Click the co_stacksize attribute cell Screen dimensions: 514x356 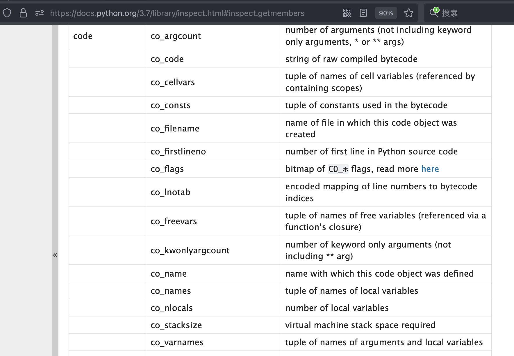tap(213, 325)
